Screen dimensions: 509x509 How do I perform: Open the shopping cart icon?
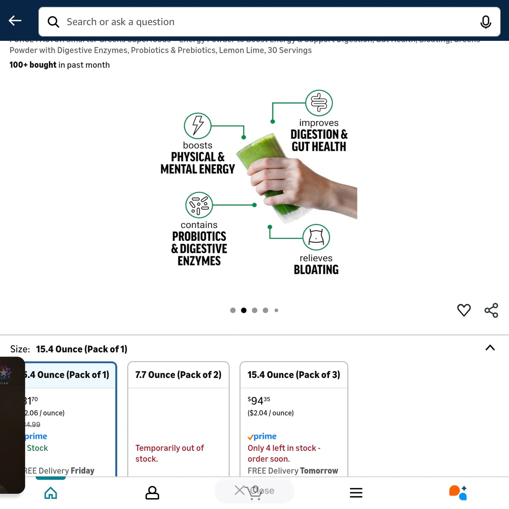[x=254, y=493]
